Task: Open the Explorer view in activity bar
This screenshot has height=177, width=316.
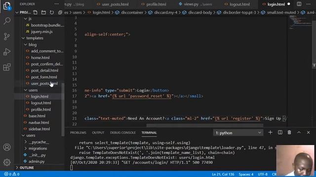Action: tap(7, 6)
